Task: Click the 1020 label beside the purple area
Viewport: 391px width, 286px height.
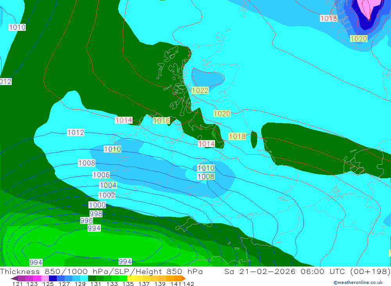Action: click(x=359, y=39)
